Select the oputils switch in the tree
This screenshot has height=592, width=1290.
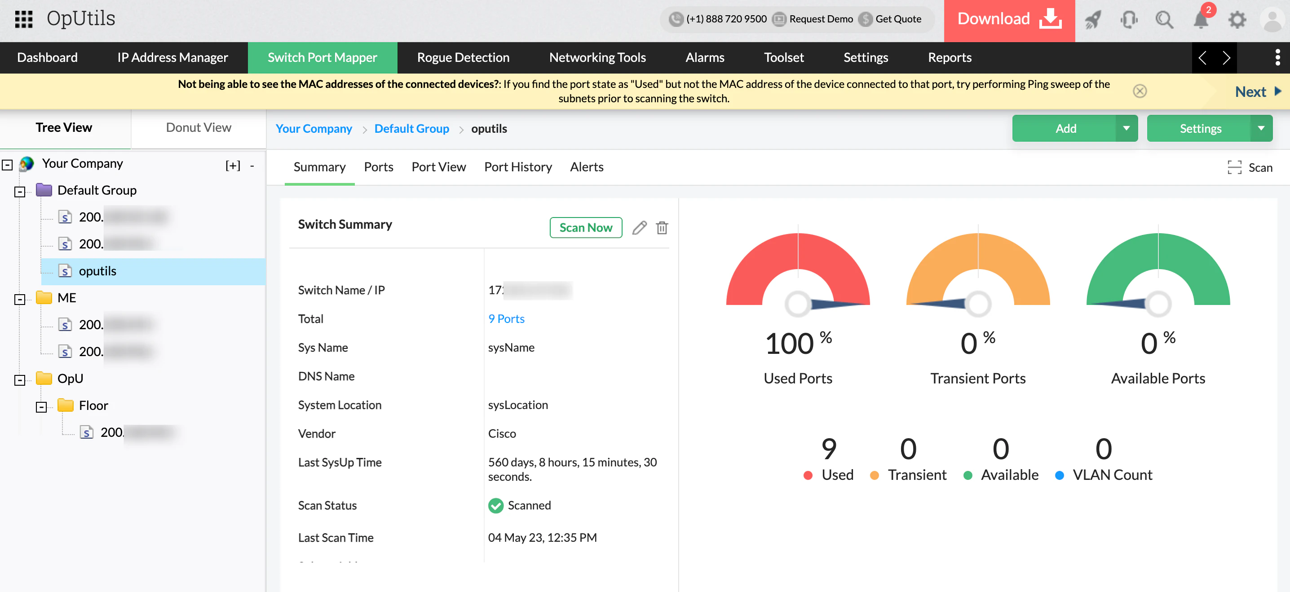98,271
